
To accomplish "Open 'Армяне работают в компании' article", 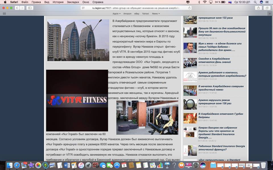I will click(x=222, y=74).
